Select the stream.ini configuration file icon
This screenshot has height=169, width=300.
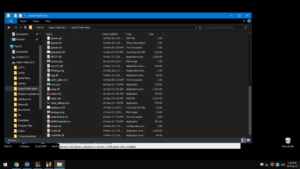tap(48, 126)
